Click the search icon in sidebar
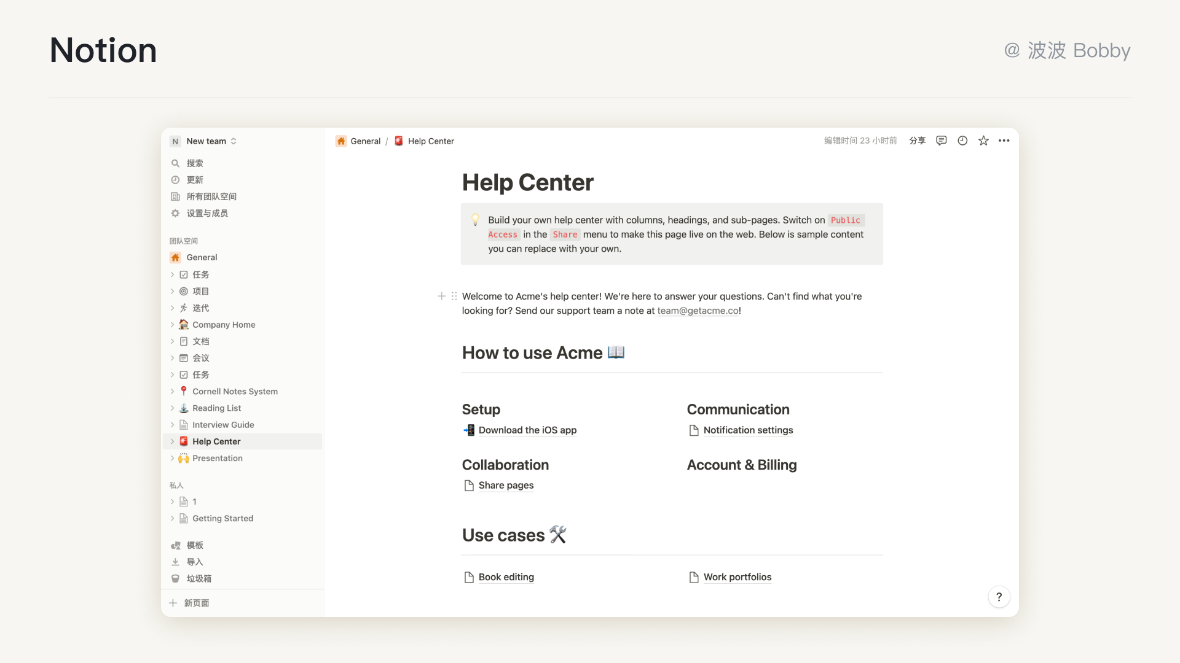The height and width of the screenshot is (663, 1180). [x=175, y=163]
